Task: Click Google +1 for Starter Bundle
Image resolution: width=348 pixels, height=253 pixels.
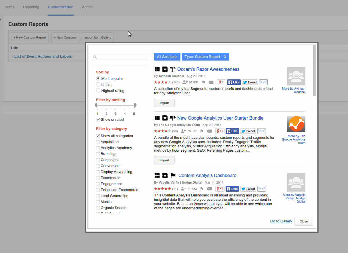Action: coord(220,131)
